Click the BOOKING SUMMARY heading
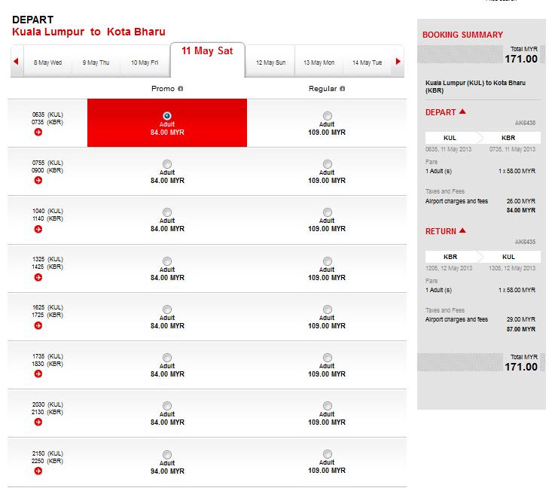Image resolution: width=549 pixels, height=491 pixels. [462, 35]
